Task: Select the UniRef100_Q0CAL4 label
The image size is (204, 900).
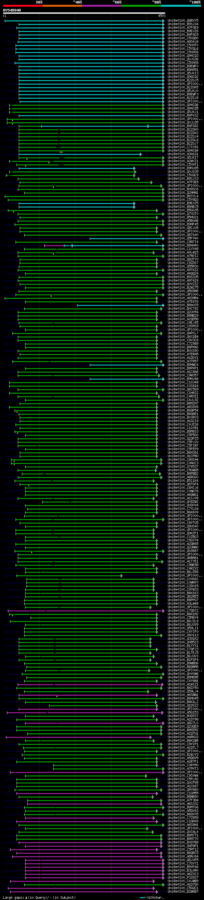Action: 183,832
